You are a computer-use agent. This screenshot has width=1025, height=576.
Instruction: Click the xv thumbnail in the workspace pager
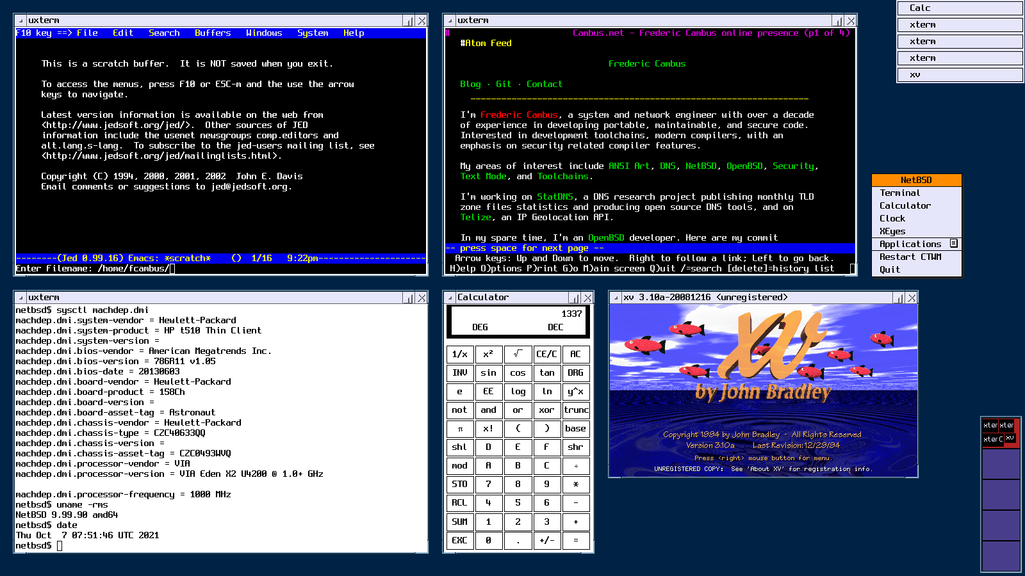coord(1010,438)
